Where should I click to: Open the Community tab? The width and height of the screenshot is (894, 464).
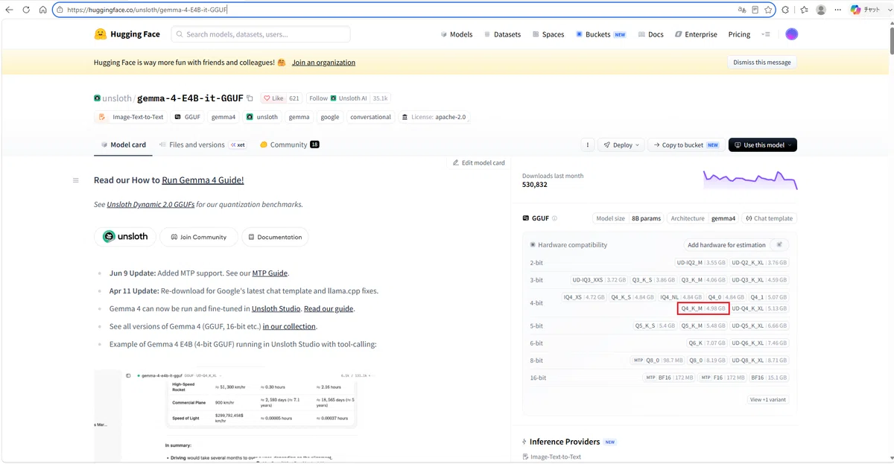pos(289,144)
